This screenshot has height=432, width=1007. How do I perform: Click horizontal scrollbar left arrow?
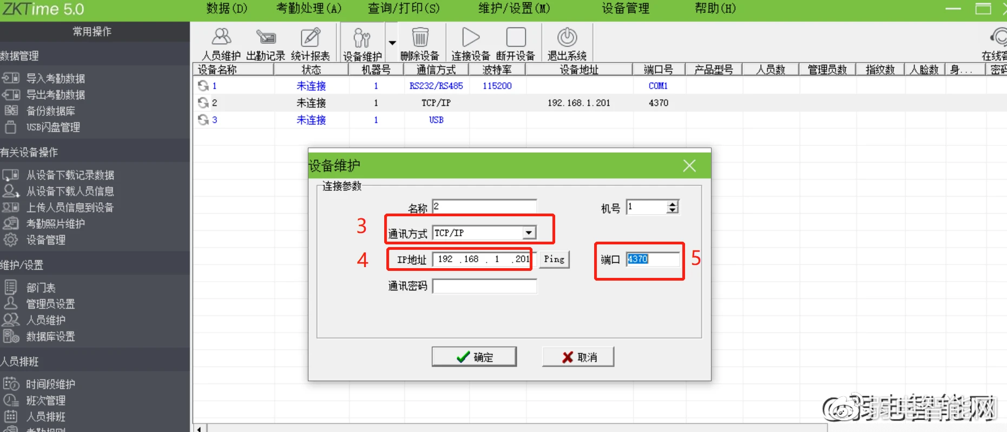pos(200,428)
